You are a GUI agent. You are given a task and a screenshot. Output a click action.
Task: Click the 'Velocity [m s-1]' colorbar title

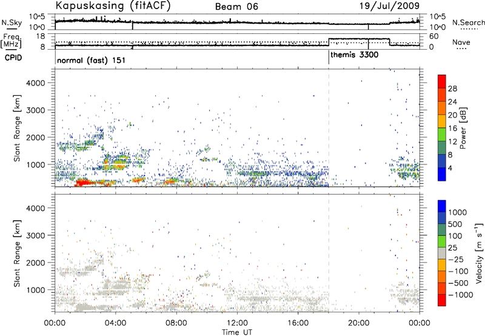click(x=479, y=253)
